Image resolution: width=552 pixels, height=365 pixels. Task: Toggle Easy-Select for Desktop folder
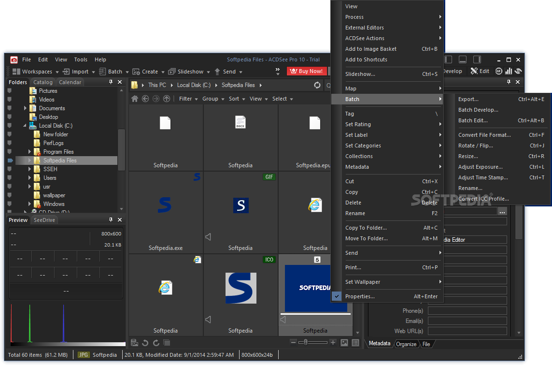pyautogui.click(x=10, y=117)
